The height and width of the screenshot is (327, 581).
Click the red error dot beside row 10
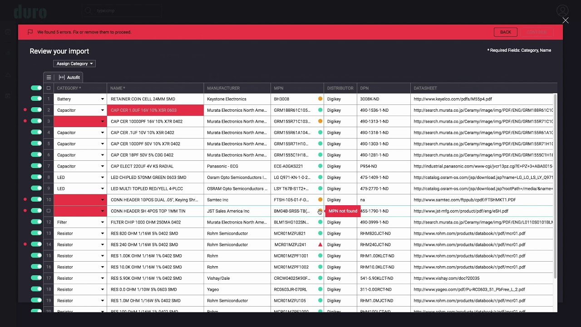tap(25, 199)
